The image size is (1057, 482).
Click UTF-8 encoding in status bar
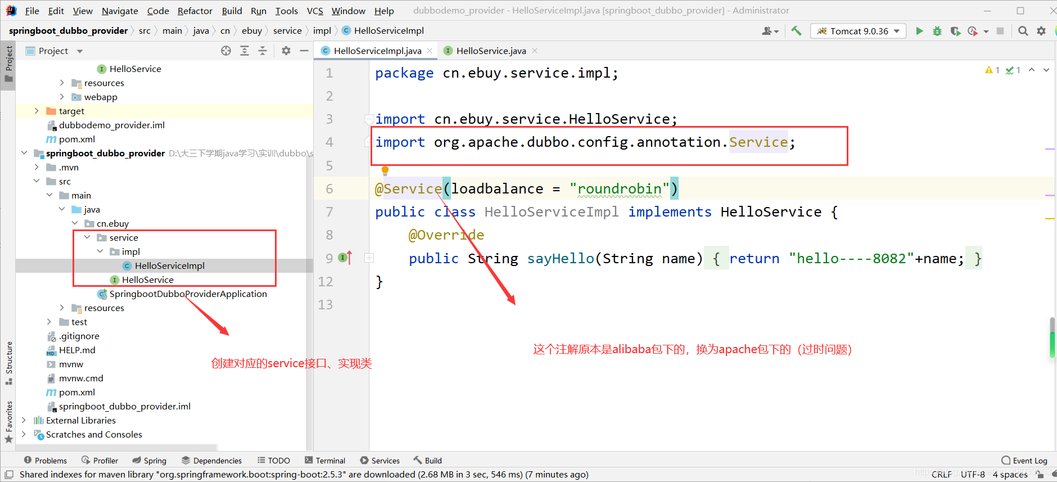tap(973, 475)
